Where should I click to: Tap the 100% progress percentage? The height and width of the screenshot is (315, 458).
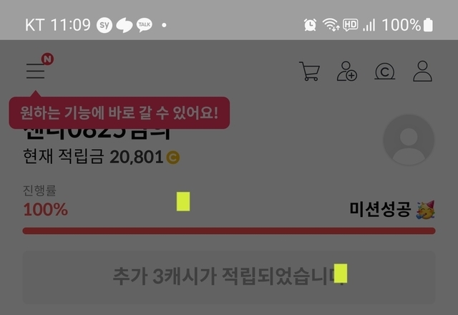coord(46,210)
